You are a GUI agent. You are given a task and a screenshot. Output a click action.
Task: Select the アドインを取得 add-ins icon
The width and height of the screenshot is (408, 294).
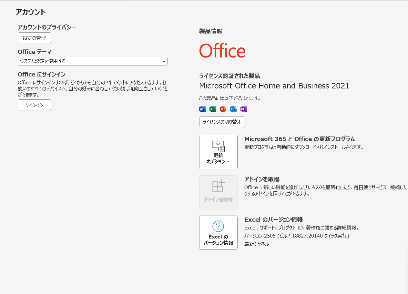coord(218,192)
